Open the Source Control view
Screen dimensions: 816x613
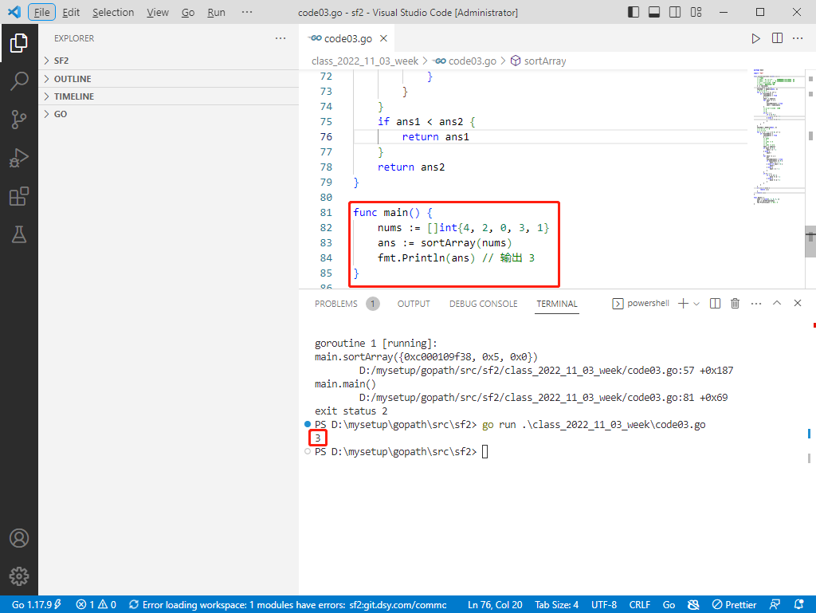[19, 119]
